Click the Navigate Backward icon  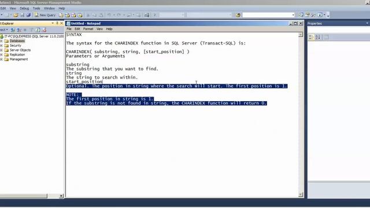129,15
